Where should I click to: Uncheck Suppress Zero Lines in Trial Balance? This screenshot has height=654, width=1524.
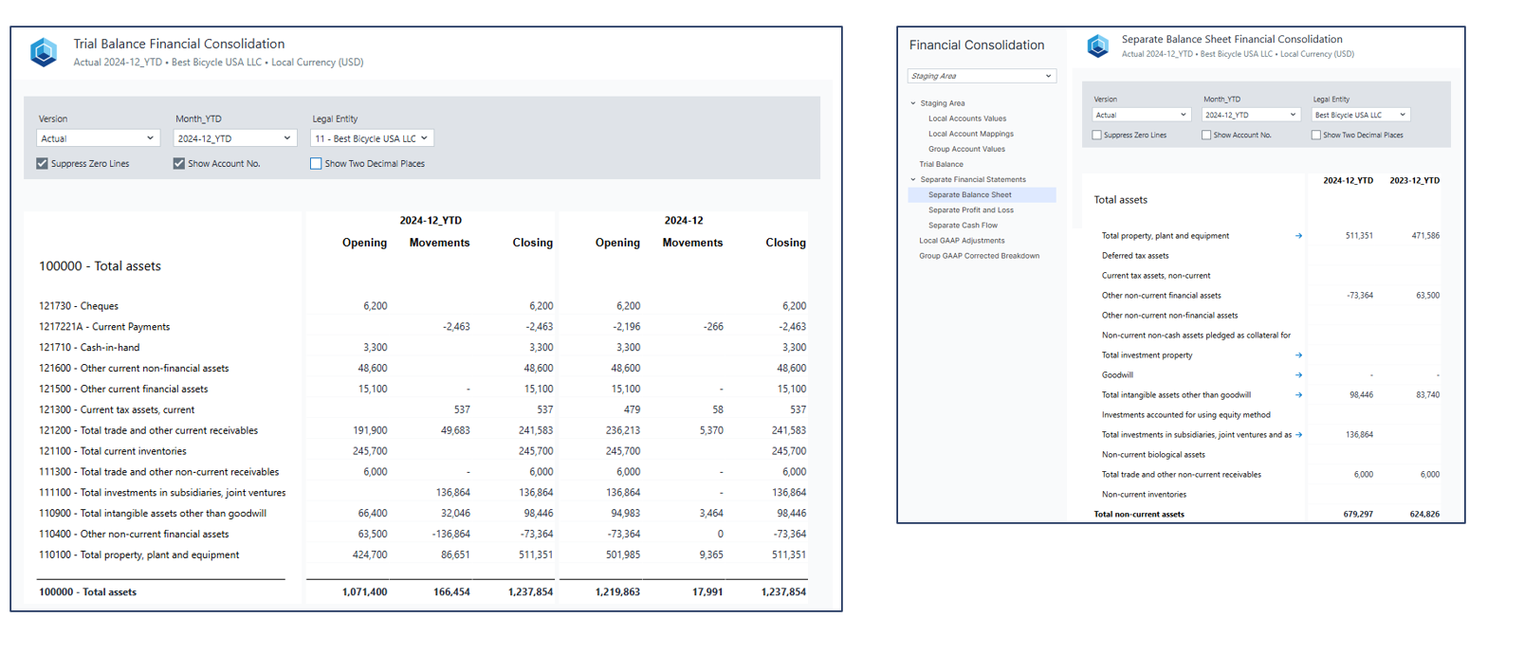tap(42, 164)
